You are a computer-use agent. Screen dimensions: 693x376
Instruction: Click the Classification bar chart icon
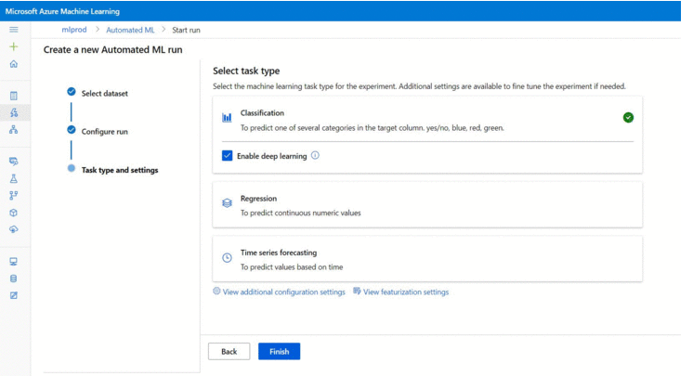click(x=227, y=118)
